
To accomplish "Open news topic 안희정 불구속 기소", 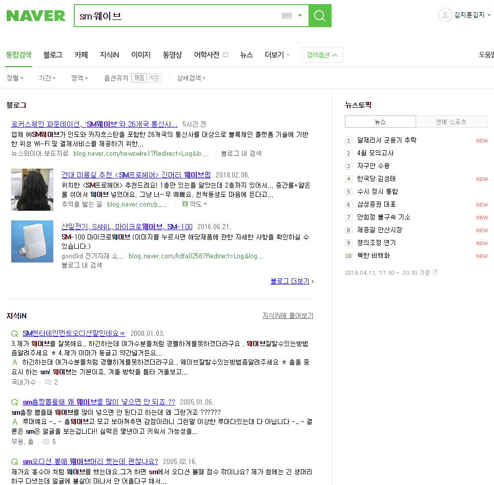I will click(x=383, y=217).
